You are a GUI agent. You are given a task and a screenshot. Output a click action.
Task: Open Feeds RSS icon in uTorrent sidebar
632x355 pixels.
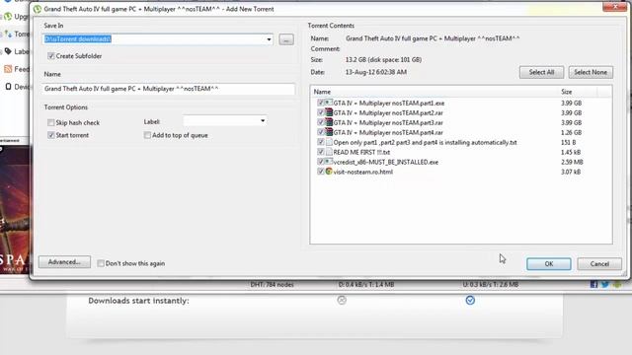(8, 69)
